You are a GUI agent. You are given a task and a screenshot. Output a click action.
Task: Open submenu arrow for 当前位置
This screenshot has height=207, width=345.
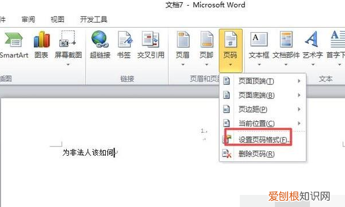299,124
